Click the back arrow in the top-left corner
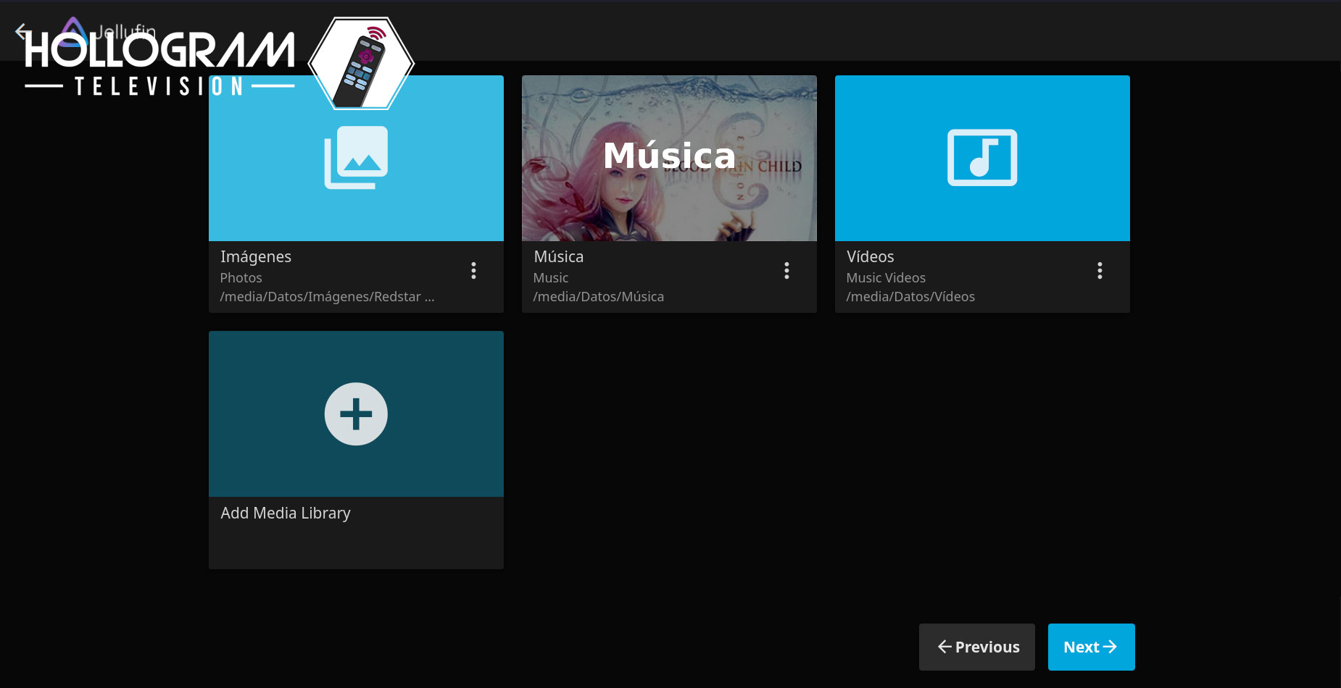Image resolution: width=1341 pixels, height=688 pixels. coord(20,30)
